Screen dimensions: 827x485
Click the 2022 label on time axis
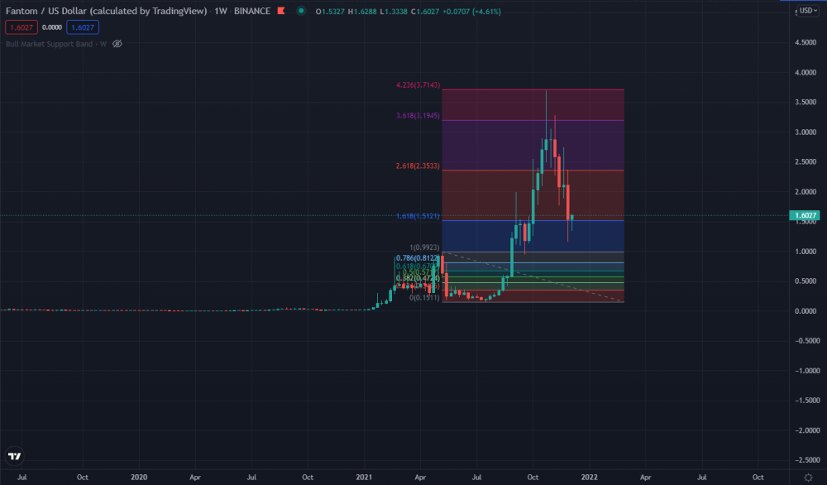click(589, 477)
